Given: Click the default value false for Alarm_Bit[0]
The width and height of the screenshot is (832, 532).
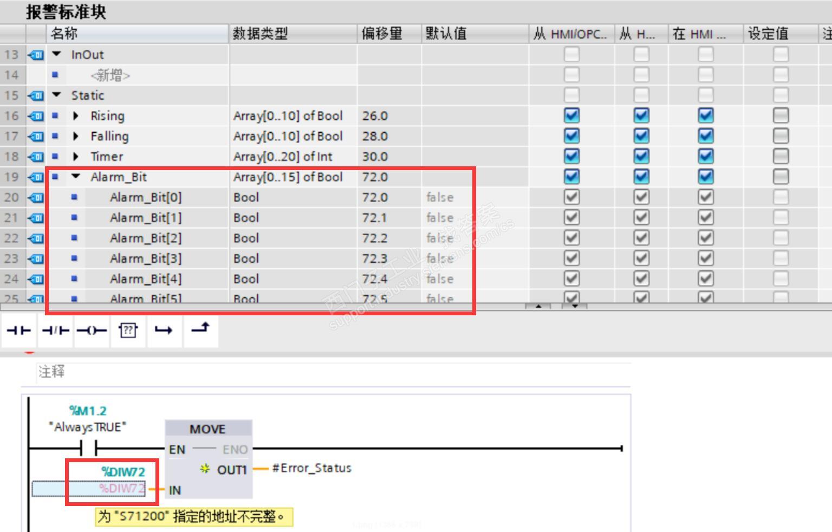Looking at the screenshot, I should point(440,197).
